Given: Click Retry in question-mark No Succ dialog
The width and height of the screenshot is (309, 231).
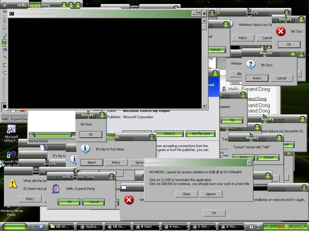Looking at the screenshot, I should [x=257, y=78].
